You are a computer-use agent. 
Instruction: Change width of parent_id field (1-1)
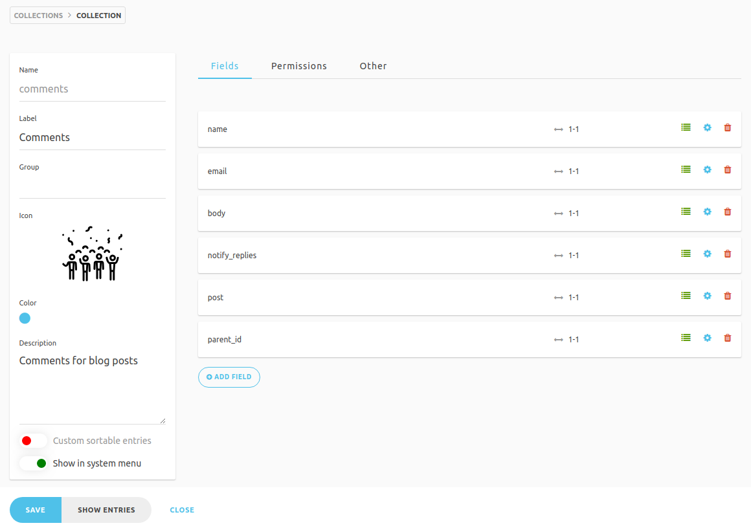(566, 340)
